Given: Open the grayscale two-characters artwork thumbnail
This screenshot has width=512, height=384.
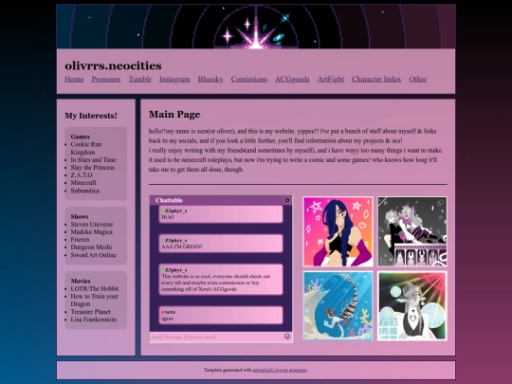Looking at the screenshot, I should (412, 231).
